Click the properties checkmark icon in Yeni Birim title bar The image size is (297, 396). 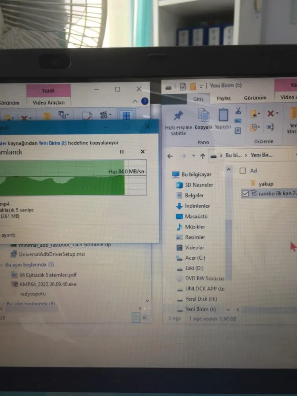pos(183,87)
